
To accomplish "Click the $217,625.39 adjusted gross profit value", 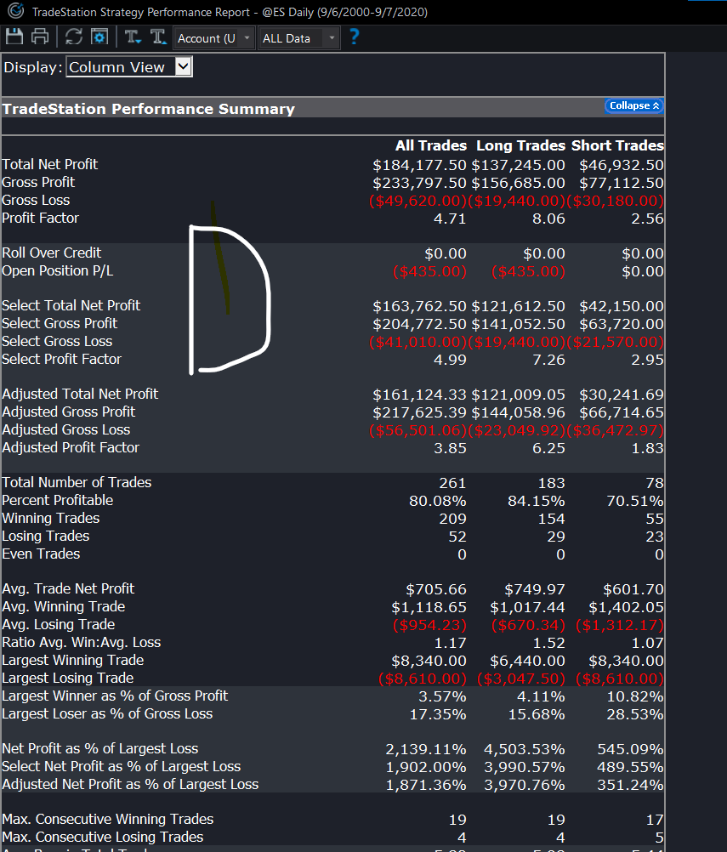I will pyautogui.click(x=419, y=412).
